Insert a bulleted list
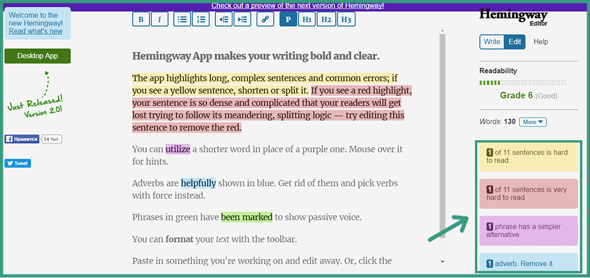The image size is (590, 278). pyautogui.click(x=182, y=19)
